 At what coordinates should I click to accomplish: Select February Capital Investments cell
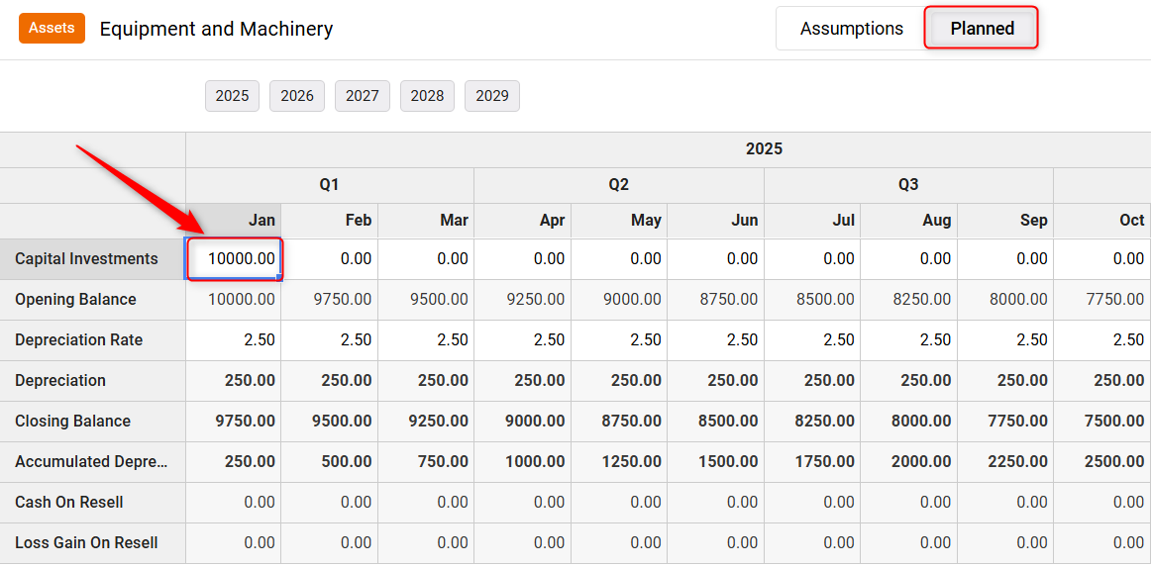click(330, 258)
